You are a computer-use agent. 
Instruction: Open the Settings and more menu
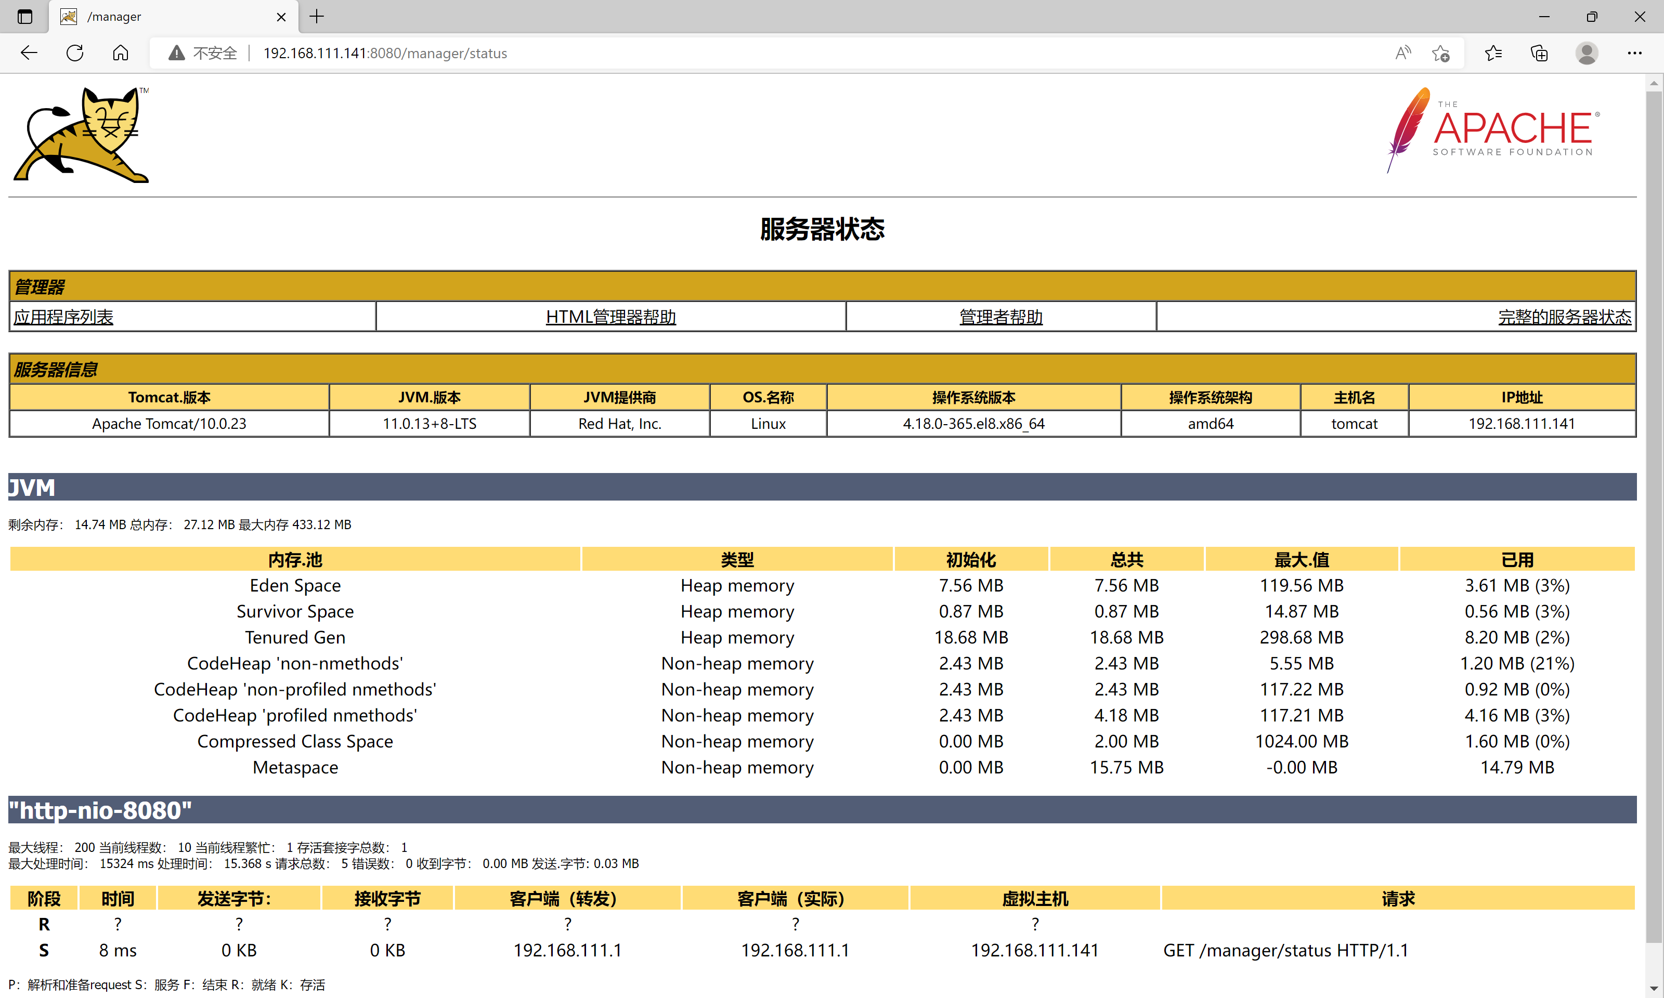[1634, 53]
